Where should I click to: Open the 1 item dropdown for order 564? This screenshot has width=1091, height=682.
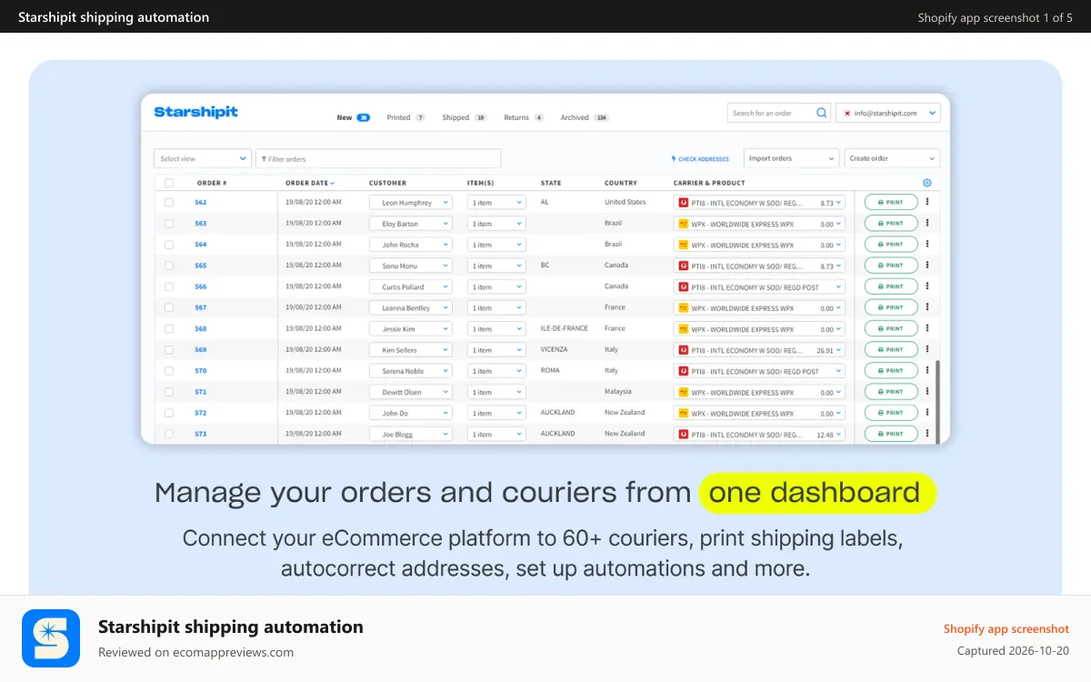(496, 245)
